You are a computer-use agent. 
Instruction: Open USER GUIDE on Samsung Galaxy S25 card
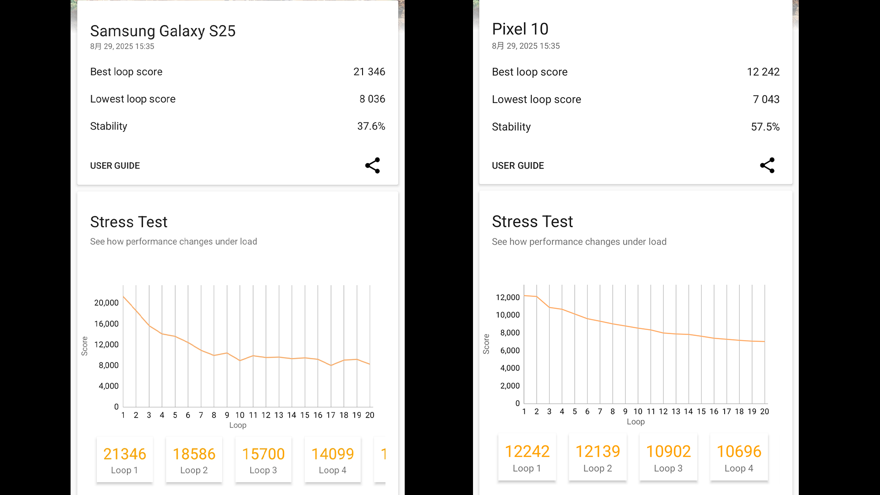[x=115, y=165]
